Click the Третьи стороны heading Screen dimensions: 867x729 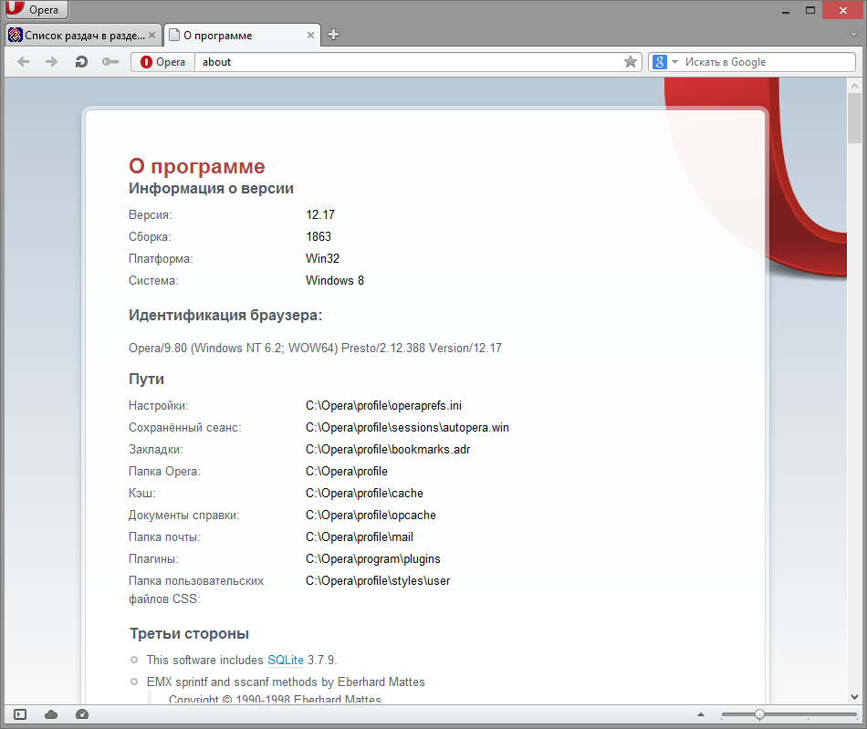click(x=189, y=633)
